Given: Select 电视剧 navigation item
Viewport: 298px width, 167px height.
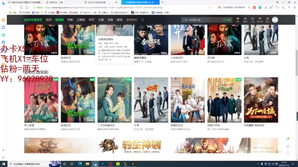Looking at the screenshot, I should (60, 20).
